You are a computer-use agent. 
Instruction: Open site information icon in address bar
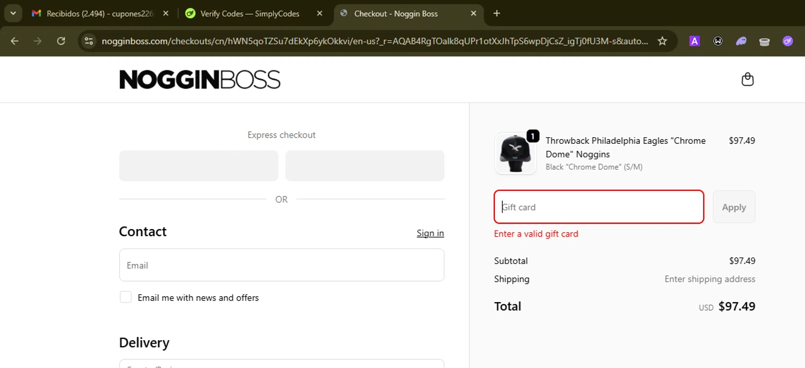(89, 41)
